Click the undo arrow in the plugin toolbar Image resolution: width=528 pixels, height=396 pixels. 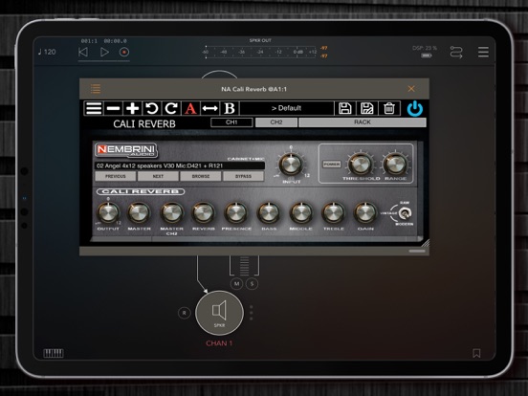[x=151, y=108]
